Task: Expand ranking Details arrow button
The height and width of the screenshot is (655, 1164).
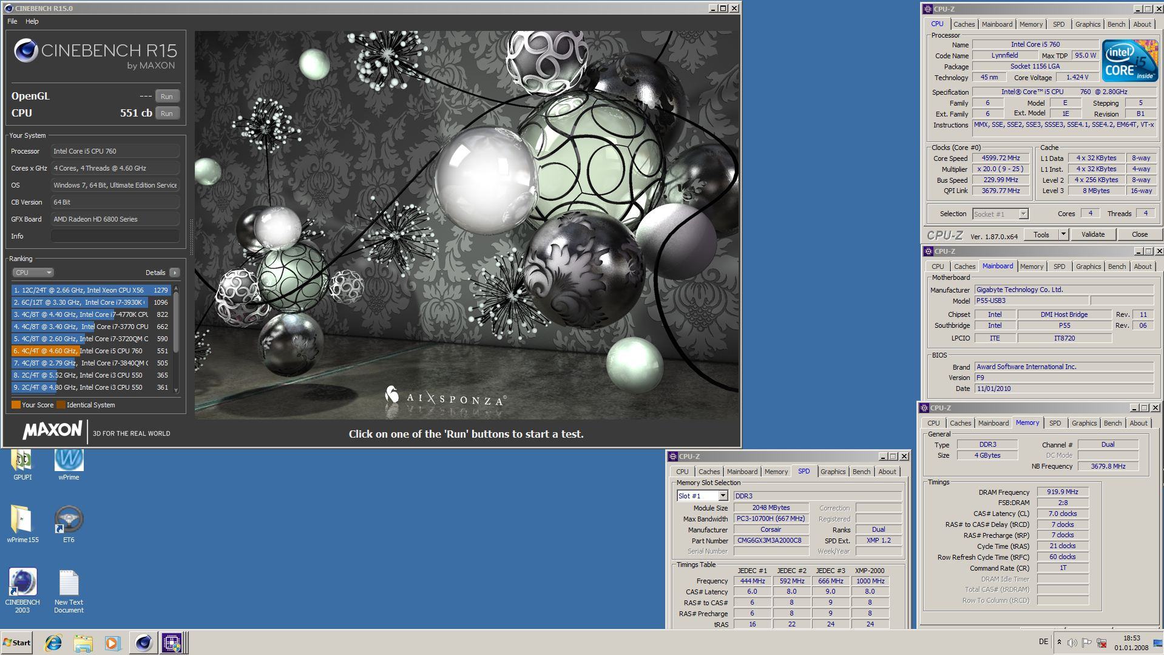Action: pyautogui.click(x=175, y=273)
